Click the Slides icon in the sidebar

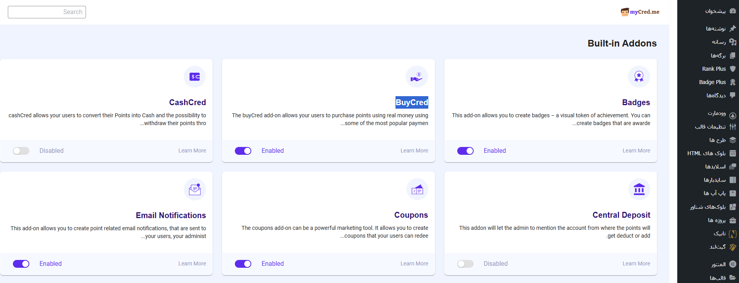pos(733,167)
